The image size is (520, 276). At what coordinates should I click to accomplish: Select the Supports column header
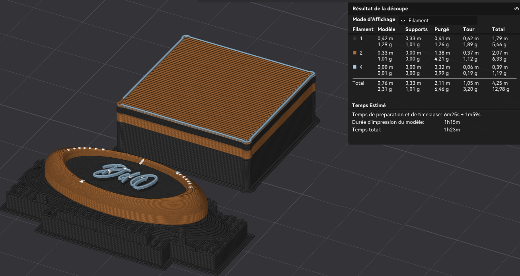pyautogui.click(x=417, y=29)
